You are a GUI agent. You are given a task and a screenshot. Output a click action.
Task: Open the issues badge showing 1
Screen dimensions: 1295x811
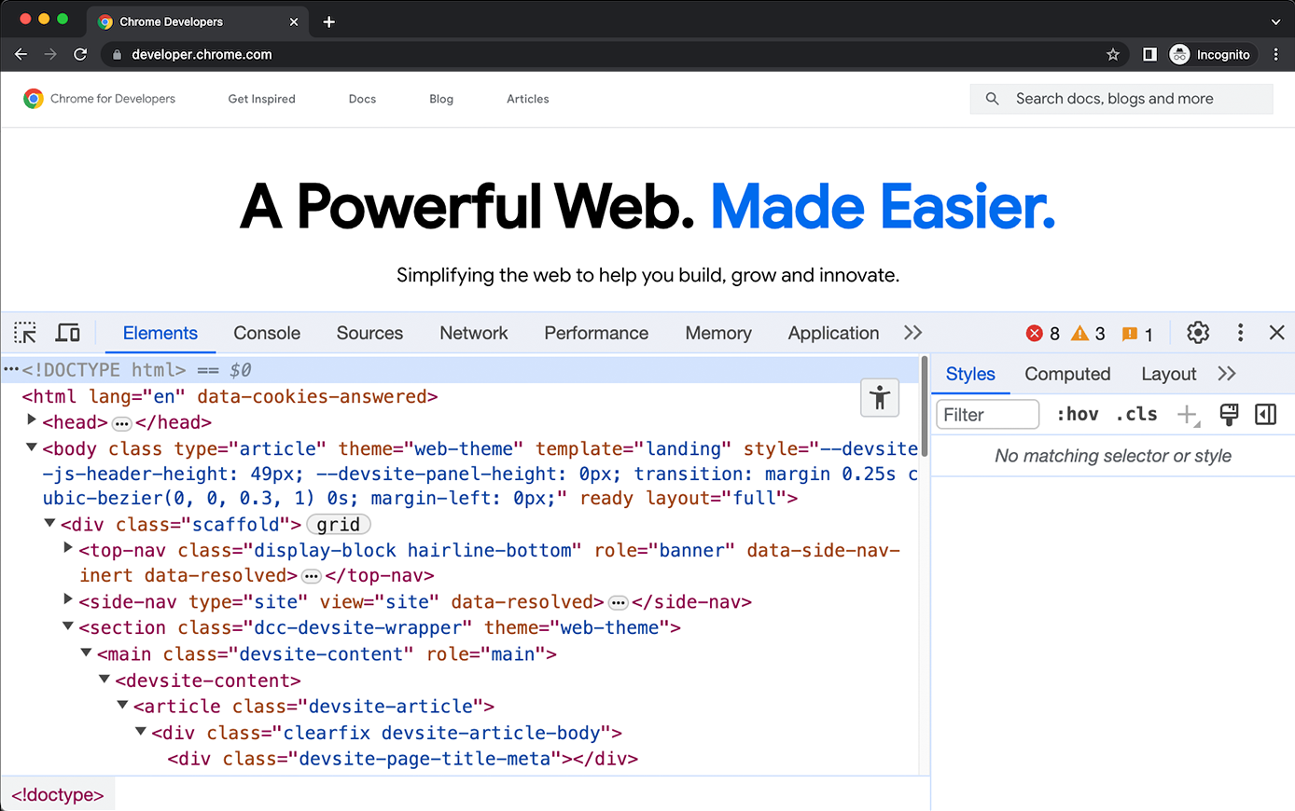[1137, 334]
